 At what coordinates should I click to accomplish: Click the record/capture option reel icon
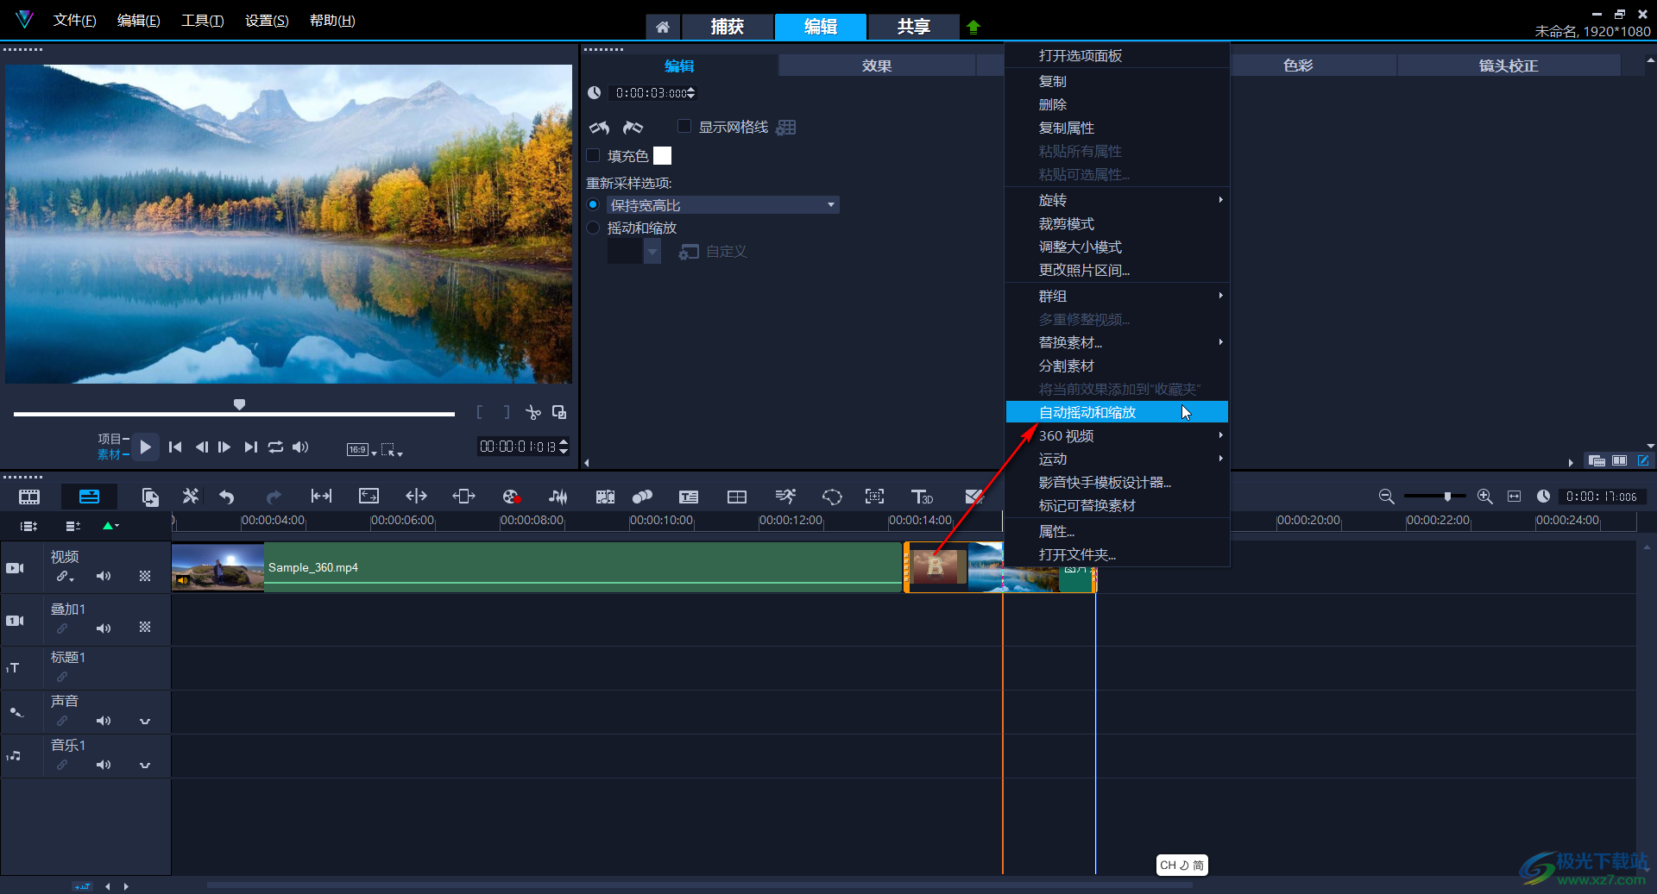pos(511,497)
